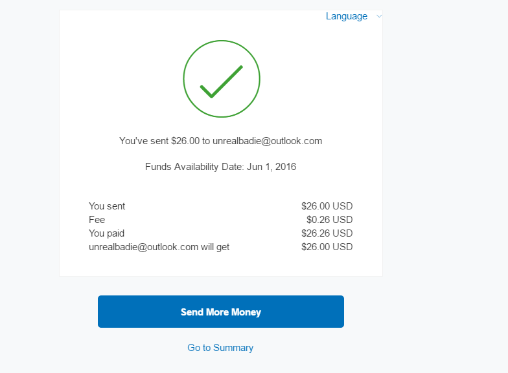Click the email address in the will-get row

tap(144, 247)
